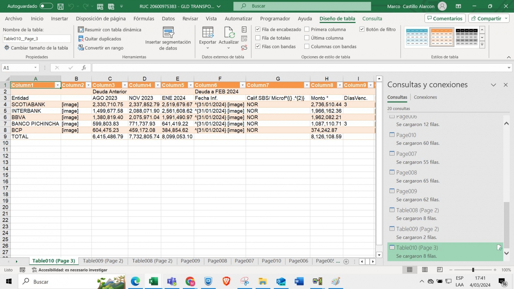Click the Buscar search field at top
Image resolution: width=514 pixels, height=289 pixels.
coord(302,6)
